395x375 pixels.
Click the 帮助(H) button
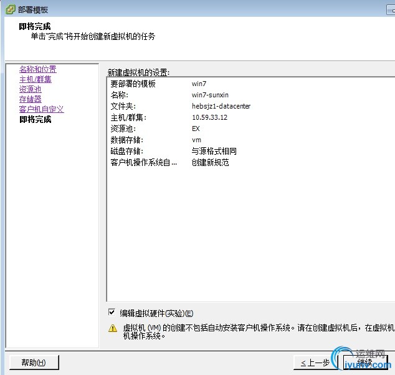point(34,363)
